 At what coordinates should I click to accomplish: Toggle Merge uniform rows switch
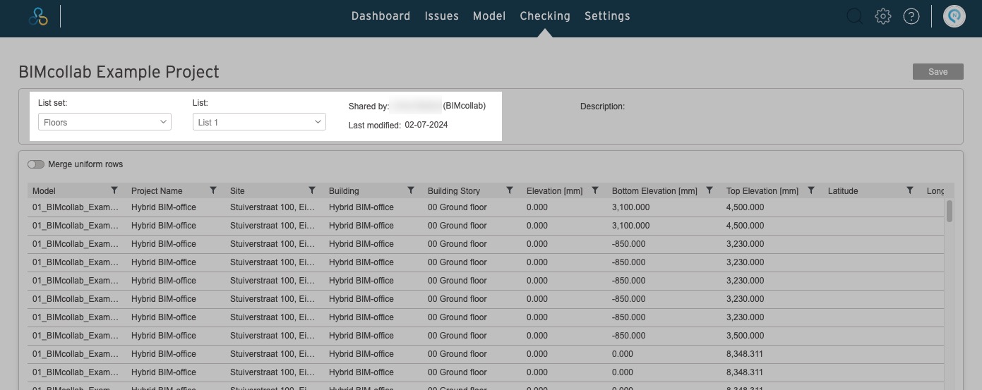(x=35, y=164)
